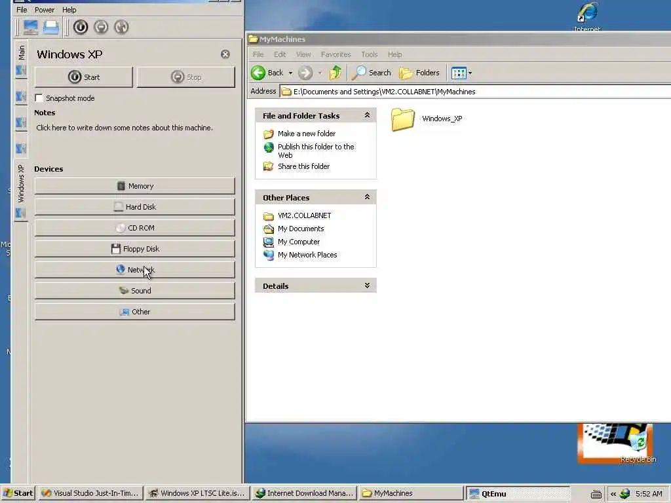Expand the Sound device settings
Viewport: 671px width, 503px height.
point(135,291)
